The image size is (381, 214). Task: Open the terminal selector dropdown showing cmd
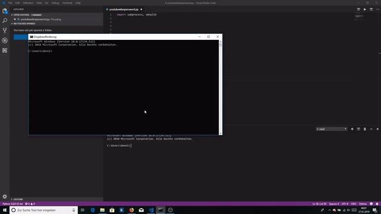tap(331, 129)
